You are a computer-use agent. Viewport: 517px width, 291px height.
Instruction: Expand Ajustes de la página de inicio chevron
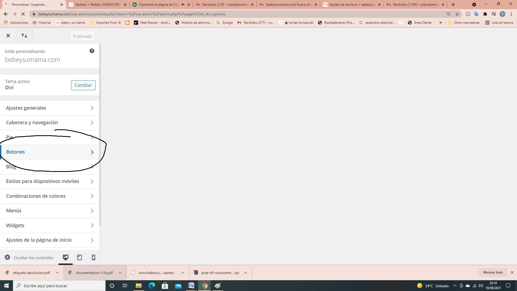tap(92, 240)
